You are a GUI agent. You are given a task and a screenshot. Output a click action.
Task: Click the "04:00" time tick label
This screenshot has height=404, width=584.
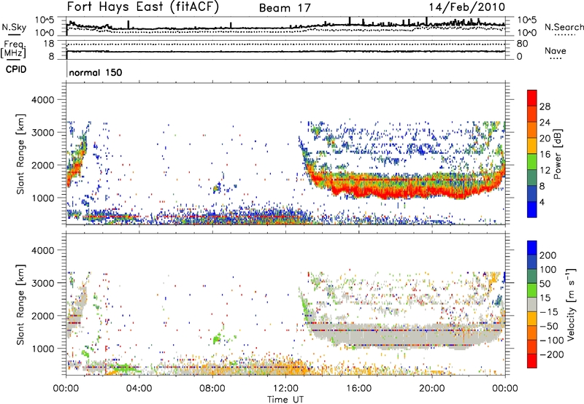(x=139, y=389)
